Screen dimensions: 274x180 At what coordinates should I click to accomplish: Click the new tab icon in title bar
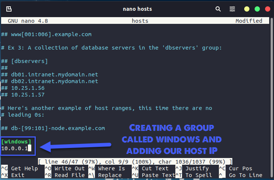point(9,9)
